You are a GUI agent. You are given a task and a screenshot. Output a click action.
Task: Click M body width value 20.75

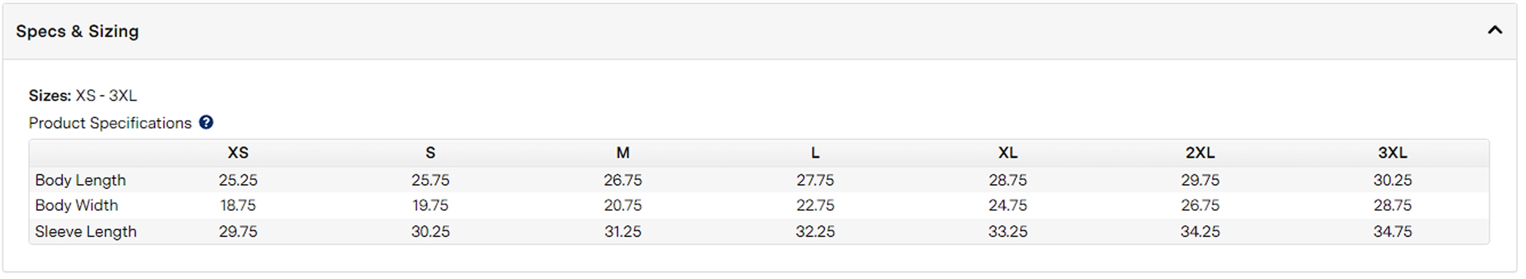(623, 205)
